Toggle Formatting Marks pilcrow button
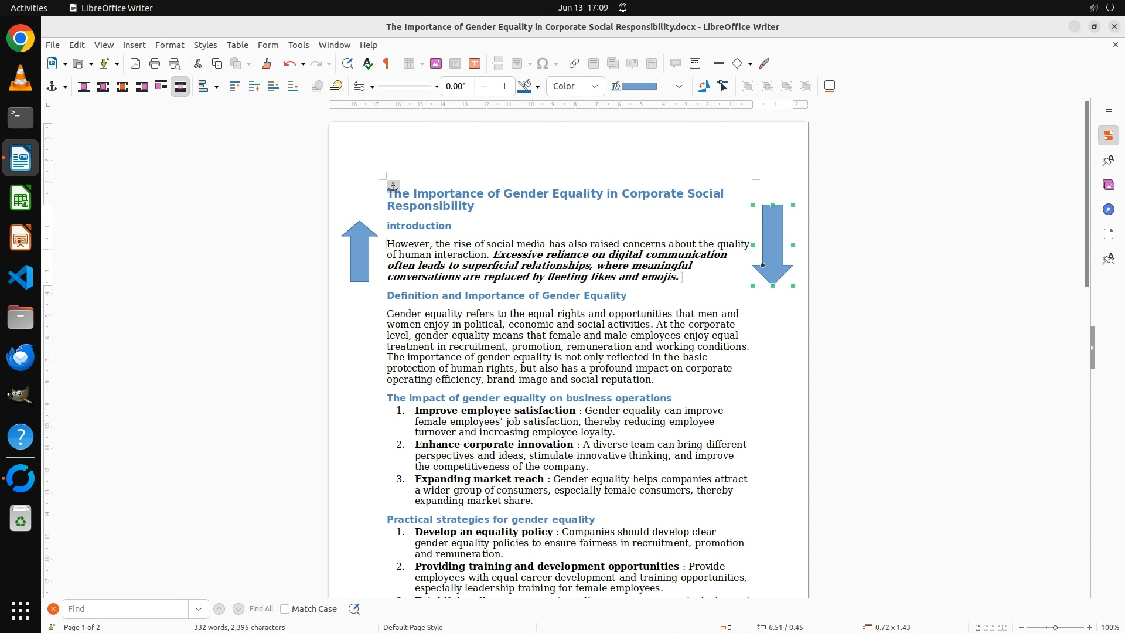Viewport: 1125px width, 633px height. click(386, 64)
